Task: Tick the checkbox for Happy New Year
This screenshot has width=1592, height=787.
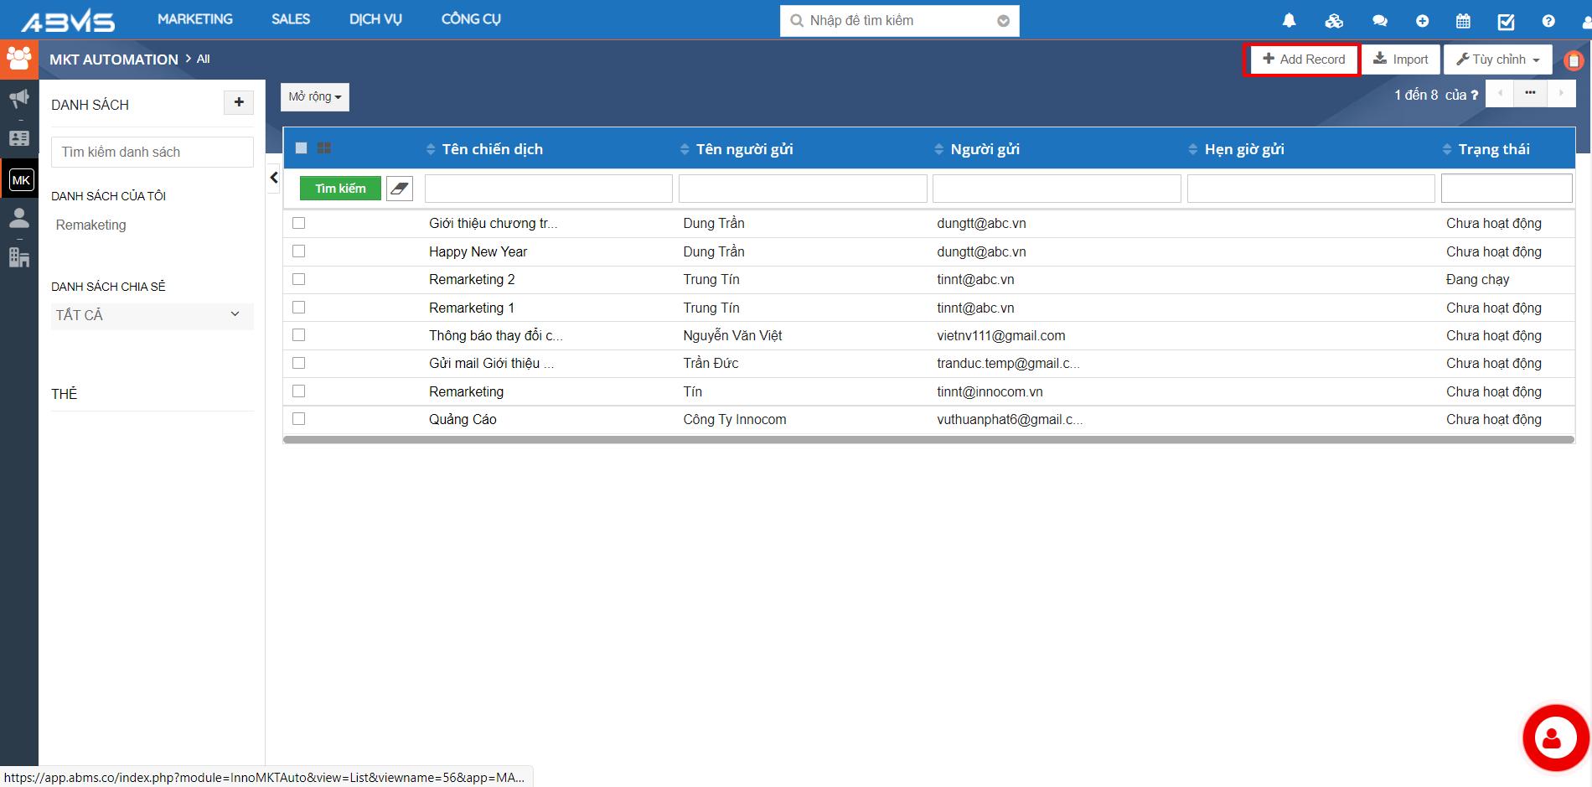Action: pos(299,251)
